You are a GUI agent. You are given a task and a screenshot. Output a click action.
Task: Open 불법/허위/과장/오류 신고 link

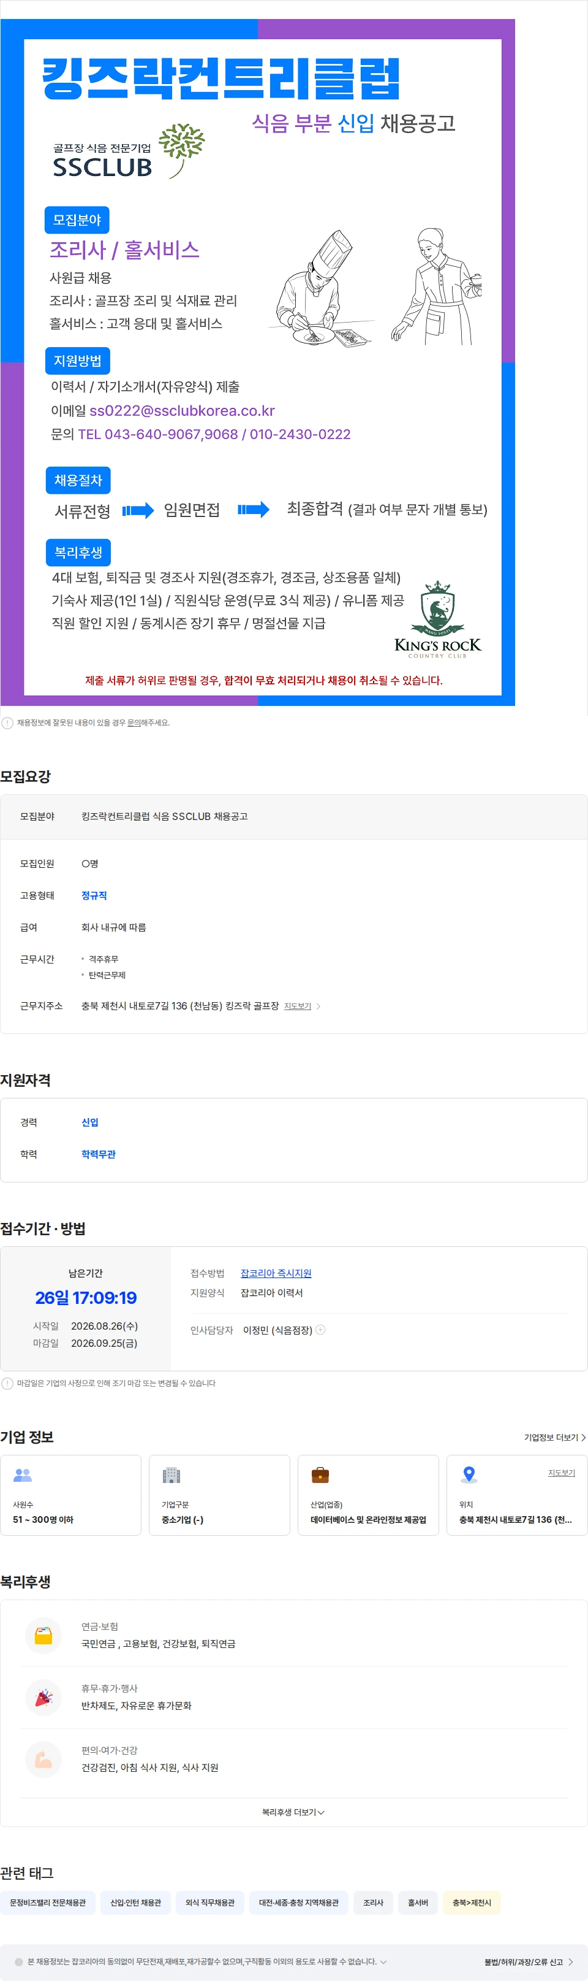coord(524,1962)
